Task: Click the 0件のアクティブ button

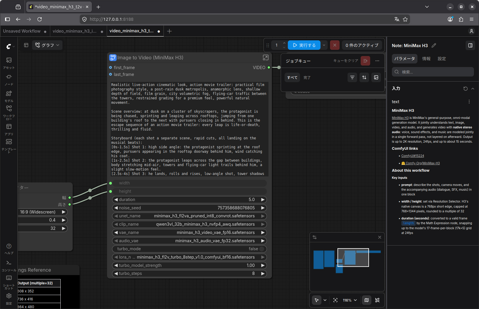Action: [362, 45]
